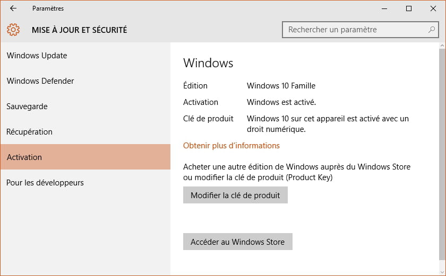The width and height of the screenshot is (446, 276).
Task: Click the MISE À JOUR ET SÉCURITÉ heading
Action: 79,30
